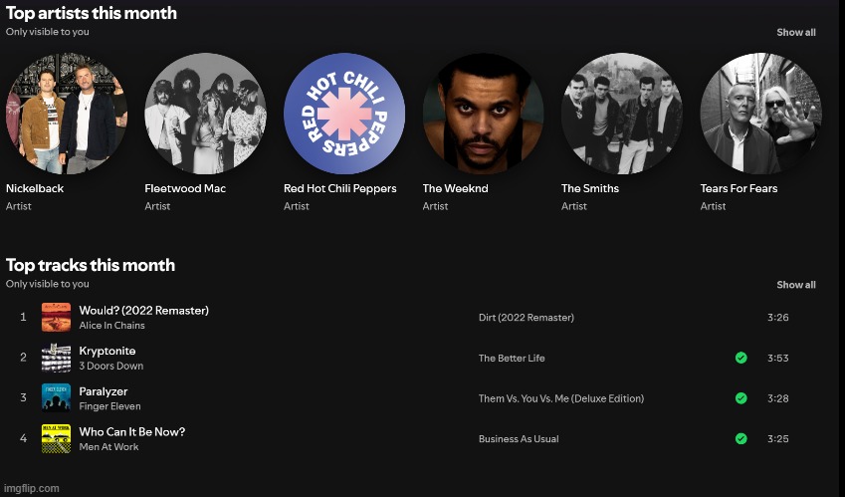Show all top artists this month
Viewport: 845px width, 497px height.
coord(795,32)
